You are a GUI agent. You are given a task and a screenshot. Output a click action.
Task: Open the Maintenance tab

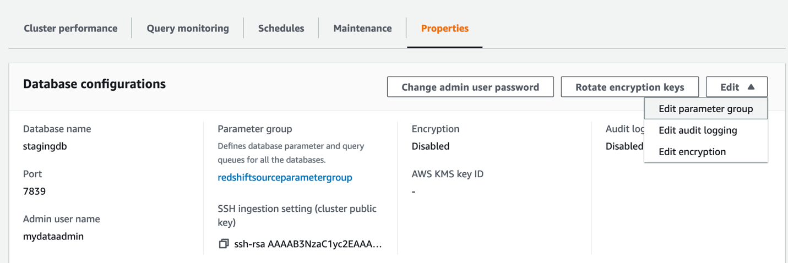[x=362, y=28]
